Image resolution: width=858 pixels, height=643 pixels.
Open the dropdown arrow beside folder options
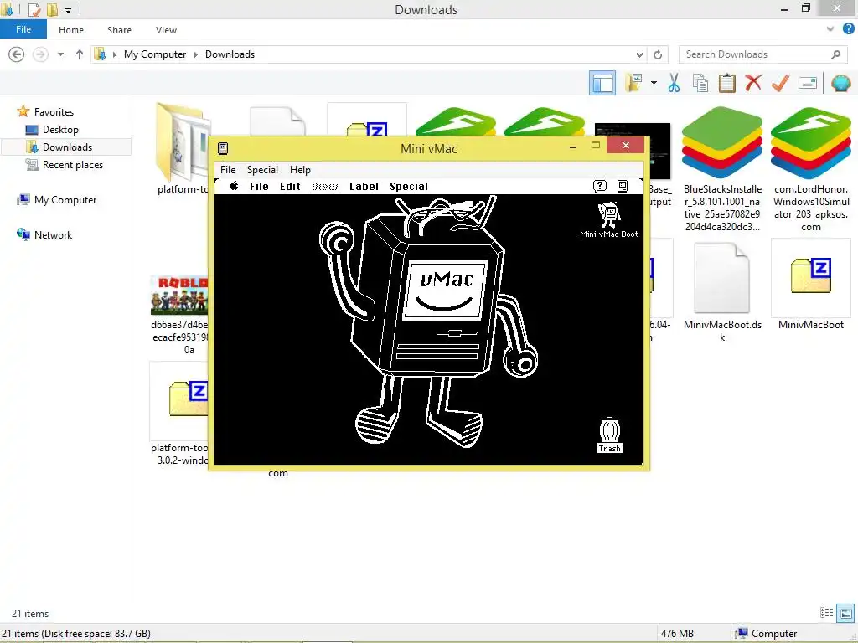[x=654, y=83]
